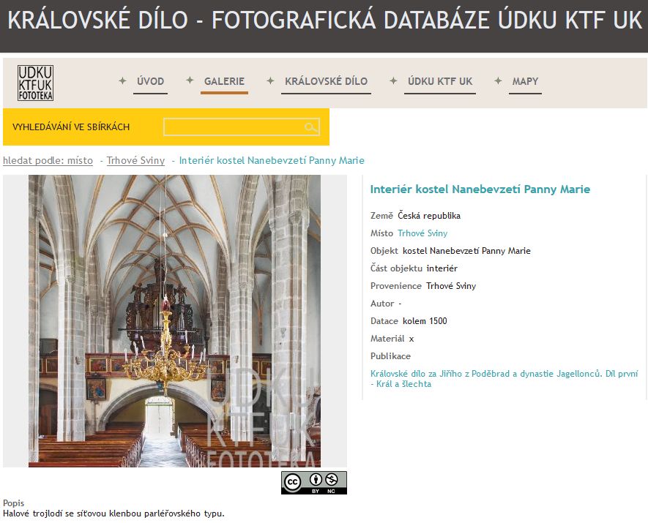Go to the ÚVOD menu item
Viewport: 648px width, 523px height.
[150, 81]
